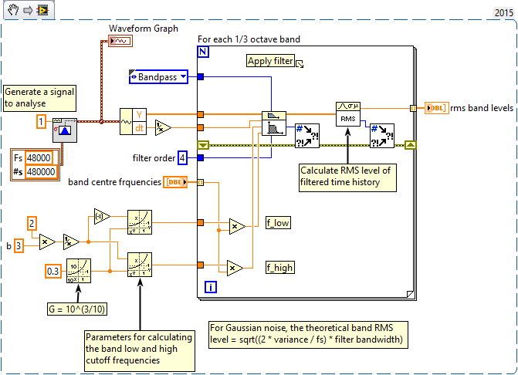Select the Butterworth filter VI inside loop

pyautogui.click(x=274, y=123)
